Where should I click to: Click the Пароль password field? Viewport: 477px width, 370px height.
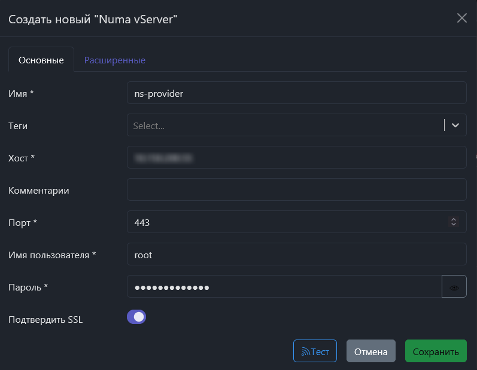coord(284,287)
